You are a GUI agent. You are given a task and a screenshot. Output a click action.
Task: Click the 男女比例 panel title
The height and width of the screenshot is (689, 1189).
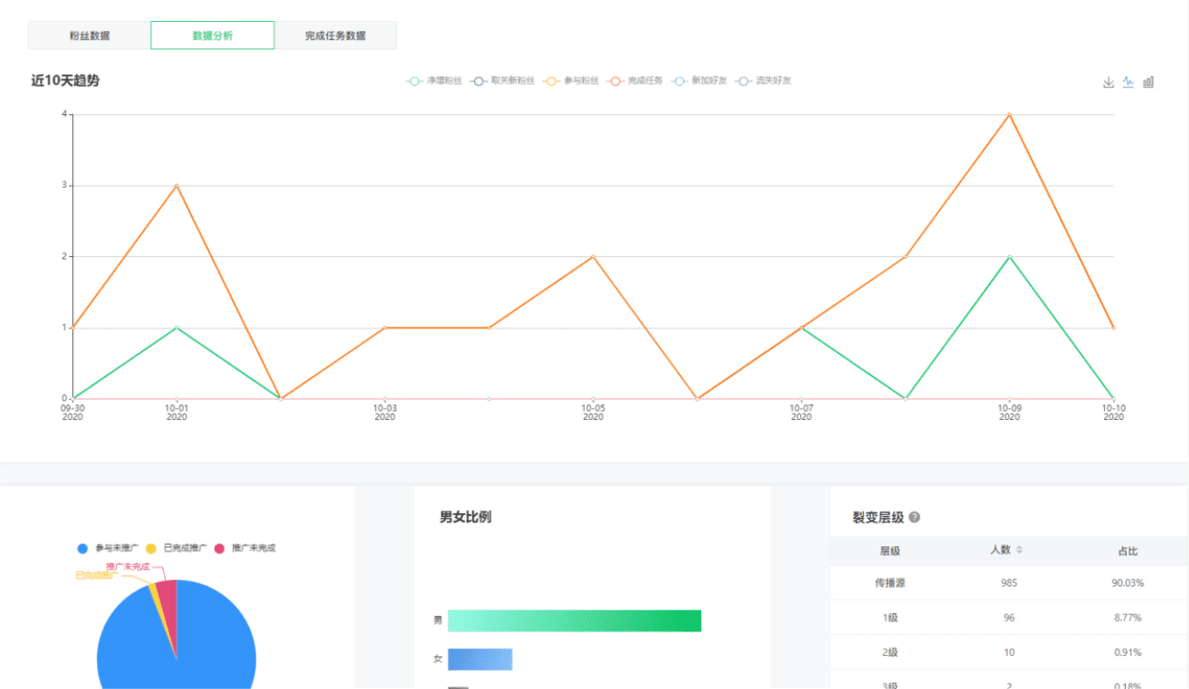click(465, 517)
